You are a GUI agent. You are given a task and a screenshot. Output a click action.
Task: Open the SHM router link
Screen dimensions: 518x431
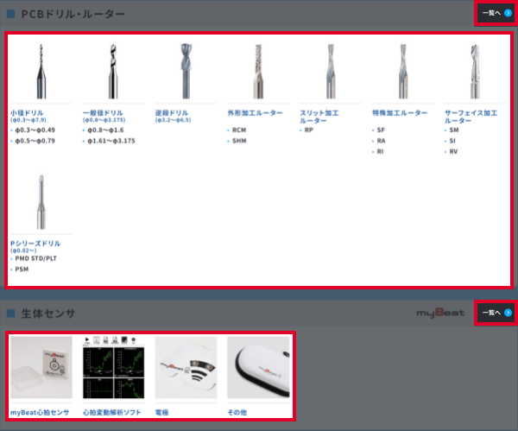[x=239, y=140]
